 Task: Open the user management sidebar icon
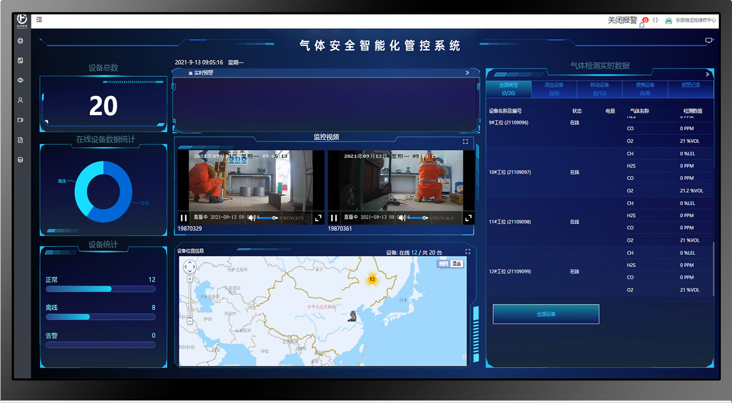20,100
